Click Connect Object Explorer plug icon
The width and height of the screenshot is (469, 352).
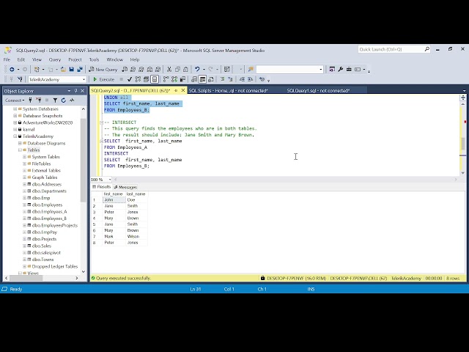30,100
